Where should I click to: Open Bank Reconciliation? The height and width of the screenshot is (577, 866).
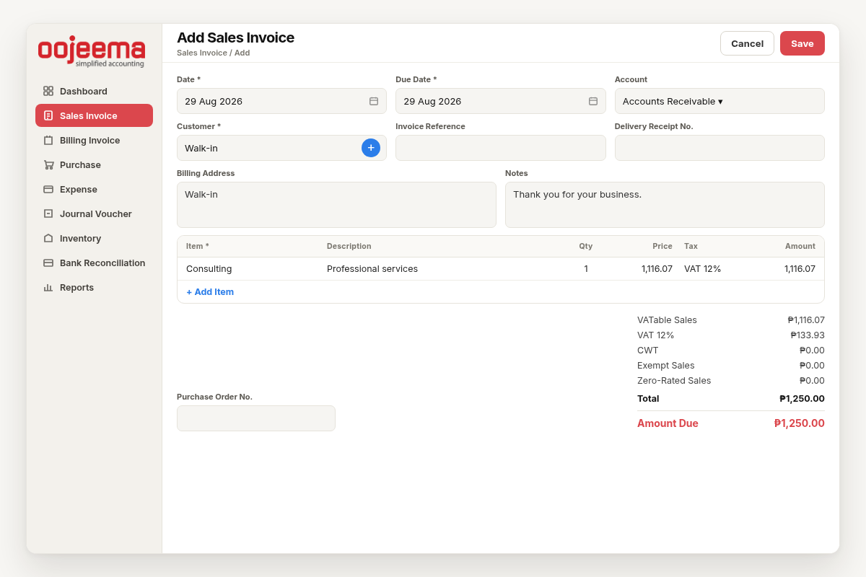coord(94,263)
